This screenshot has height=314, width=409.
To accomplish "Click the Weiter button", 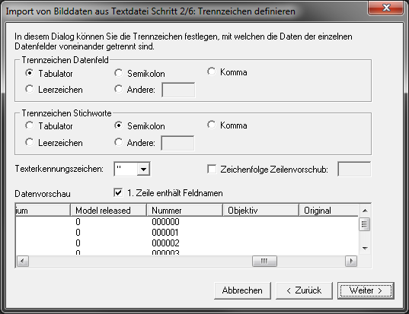I will (x=366, y=290).
